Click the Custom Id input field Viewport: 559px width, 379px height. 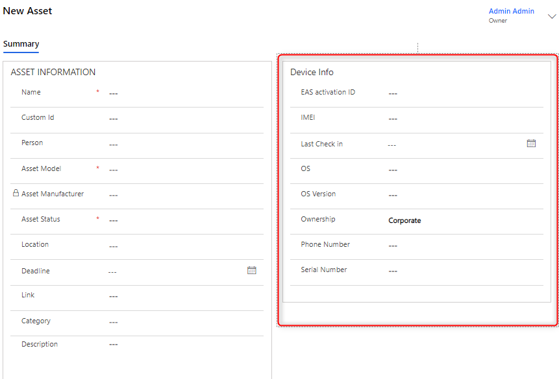tap(182, 119)
